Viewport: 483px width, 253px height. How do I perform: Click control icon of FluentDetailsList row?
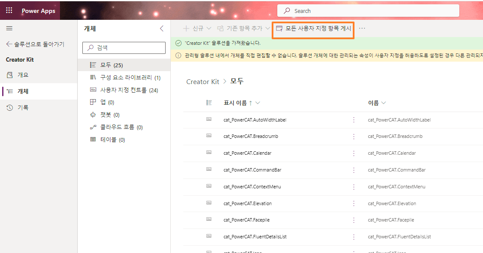[x=209, y=236]
